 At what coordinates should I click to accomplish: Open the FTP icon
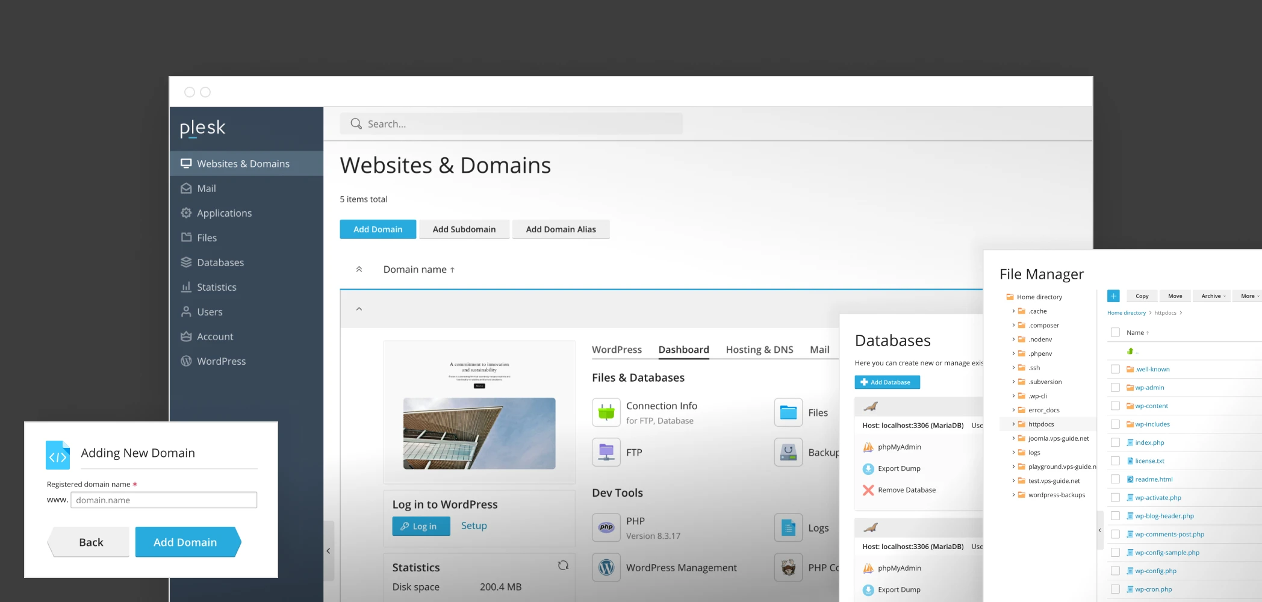[x=606, y=452]
